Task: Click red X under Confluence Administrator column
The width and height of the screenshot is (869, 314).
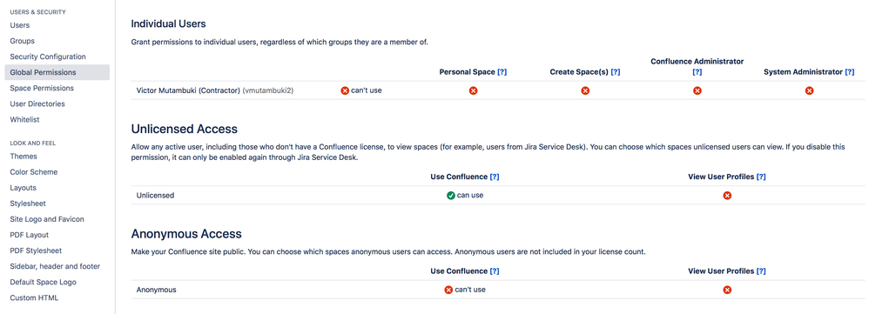Action: [697, 90]
